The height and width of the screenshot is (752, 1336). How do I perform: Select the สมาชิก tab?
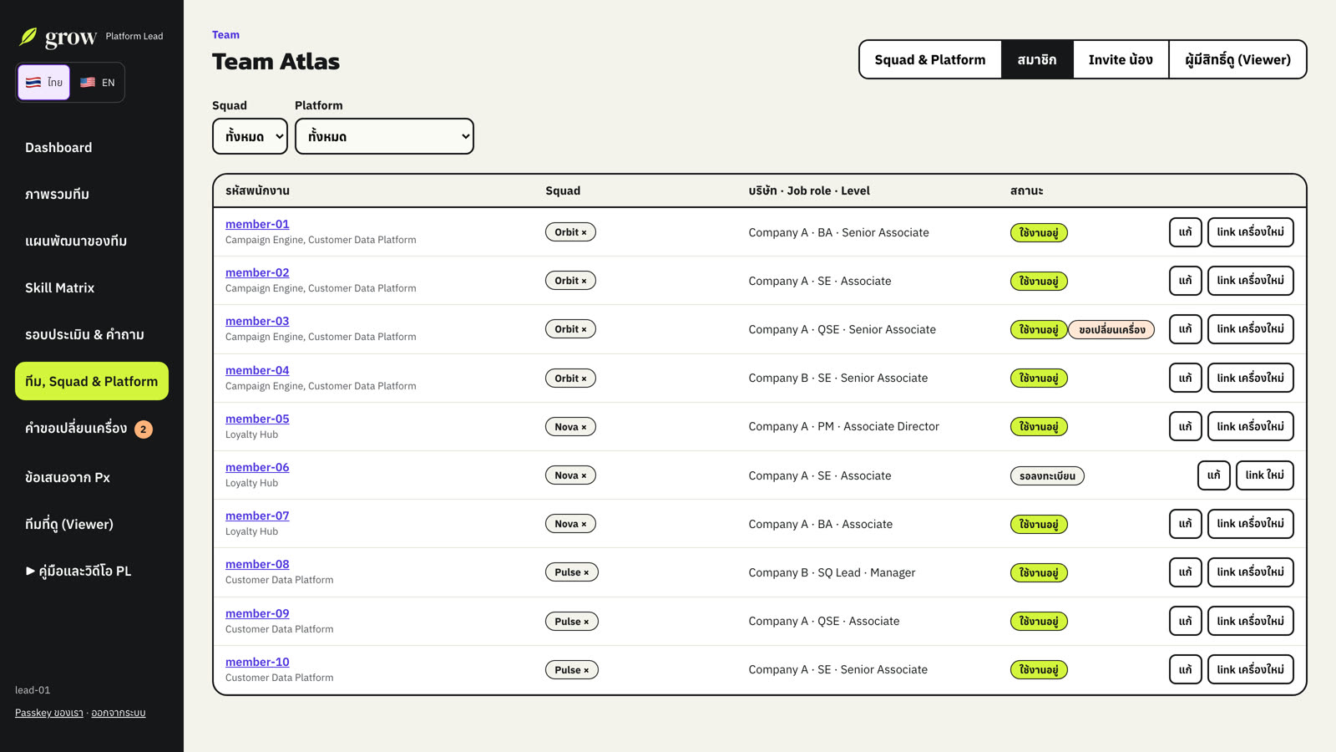tap(1037, 59)
